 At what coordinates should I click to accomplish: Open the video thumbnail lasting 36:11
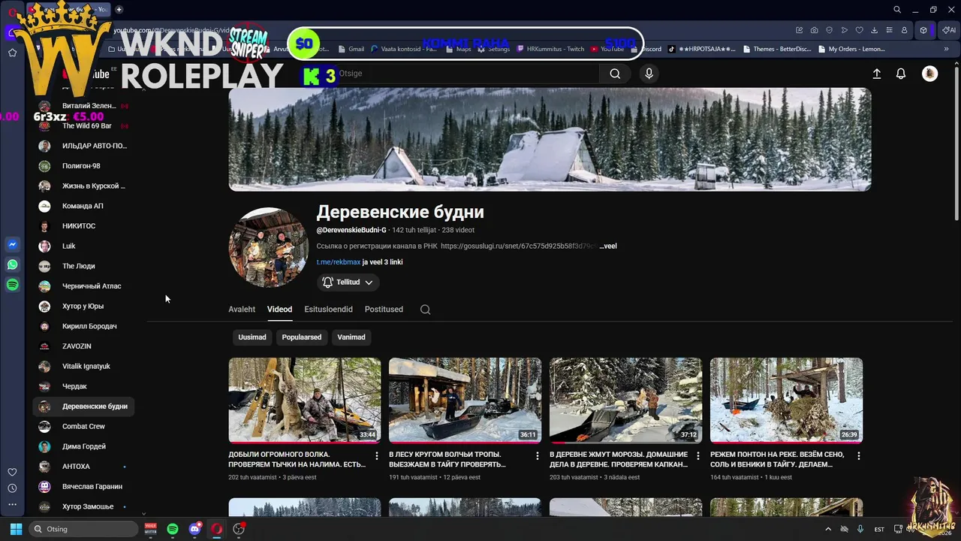(x=465, y=400)
